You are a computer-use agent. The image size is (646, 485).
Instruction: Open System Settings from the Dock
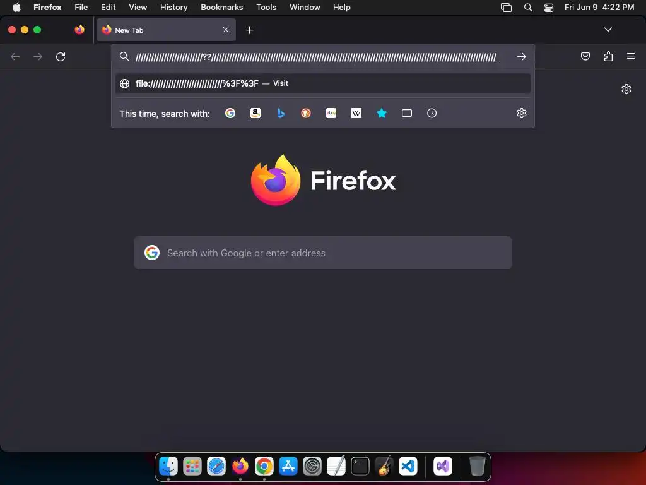click(312, 466)
